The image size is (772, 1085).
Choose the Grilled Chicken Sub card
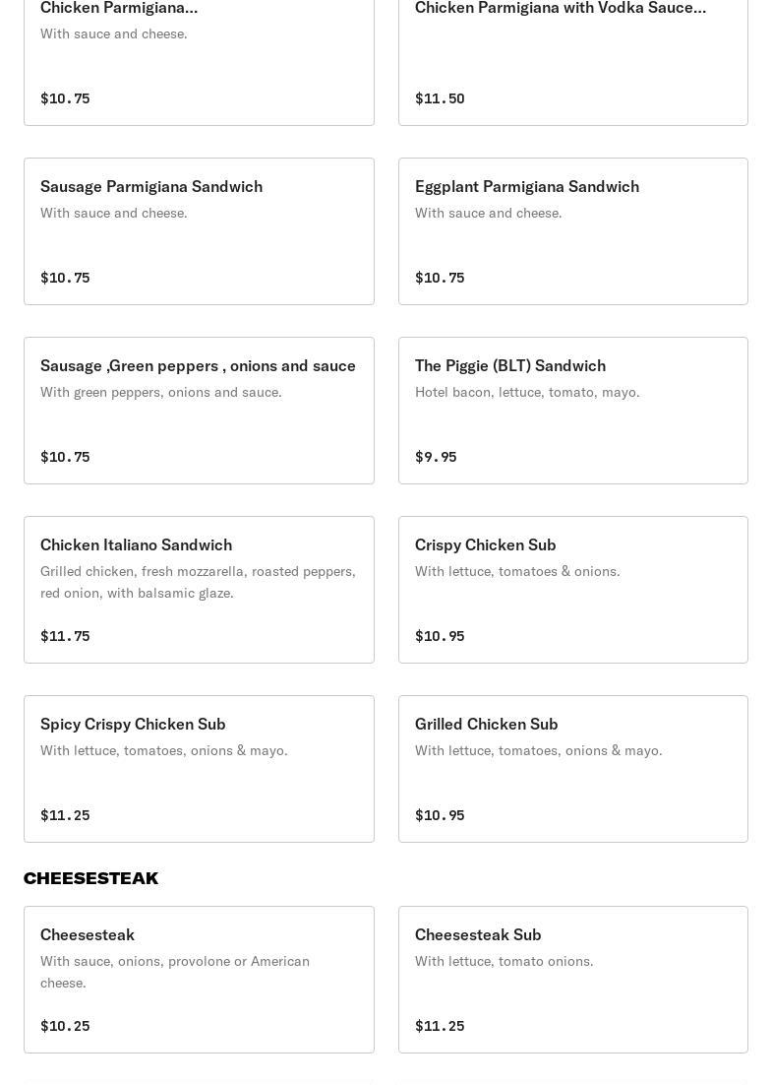pyautogui.click(x=572, y=769)
